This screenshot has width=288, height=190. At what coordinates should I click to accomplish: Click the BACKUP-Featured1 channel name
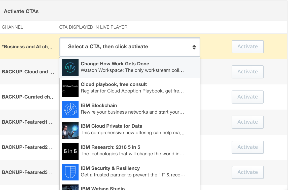click(28, 122)
